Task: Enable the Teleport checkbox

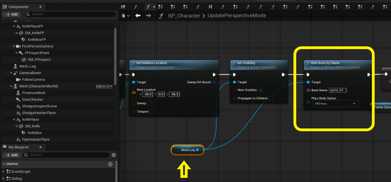Action: pos(152,112)
